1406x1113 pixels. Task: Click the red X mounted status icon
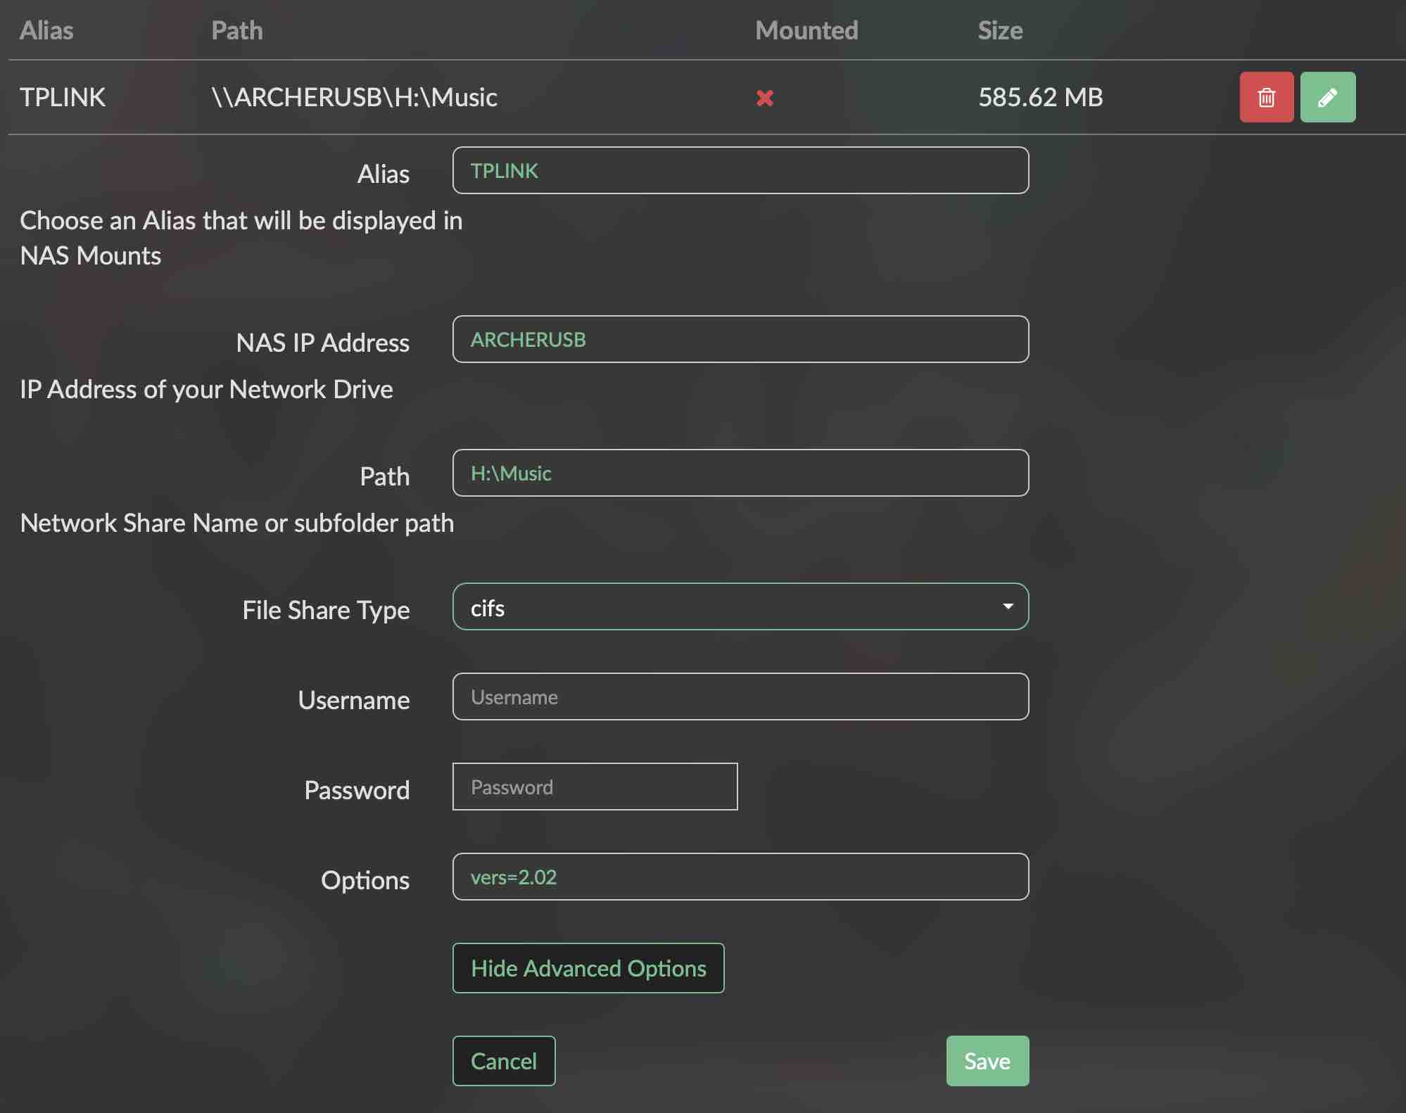(x=765, y=98)
